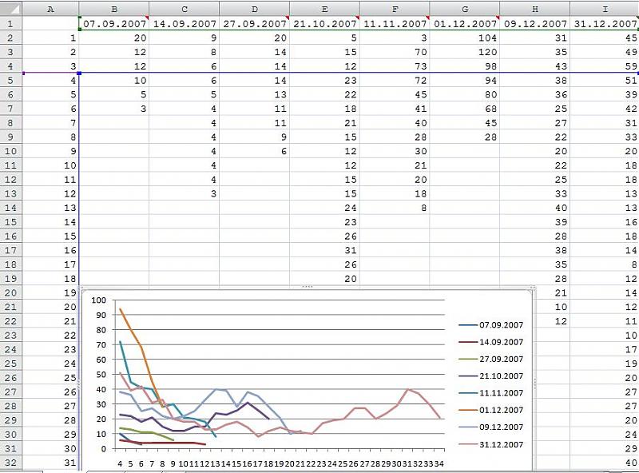Select the row 7 header

pyautogui.click(x=10, y=109)
